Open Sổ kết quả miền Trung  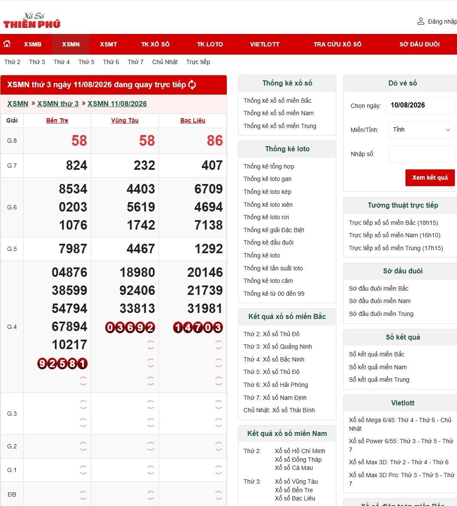pos(379,380)
